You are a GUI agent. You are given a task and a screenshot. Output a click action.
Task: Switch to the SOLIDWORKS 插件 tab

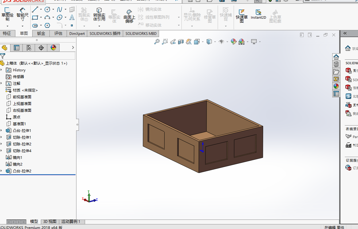[x=105, y=33]
